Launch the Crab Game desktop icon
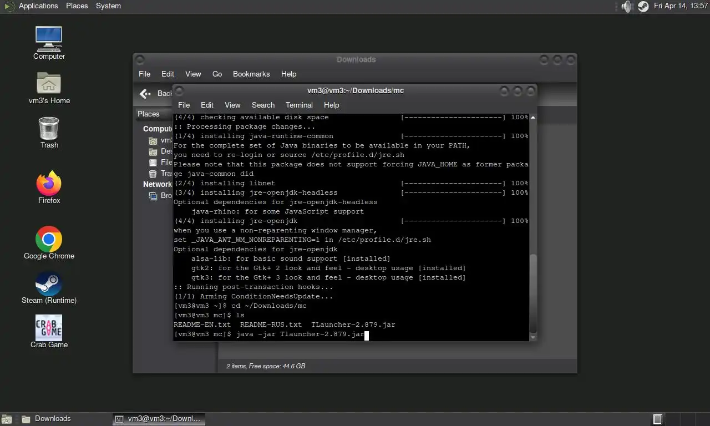The image size is (710, 426). 49,332
